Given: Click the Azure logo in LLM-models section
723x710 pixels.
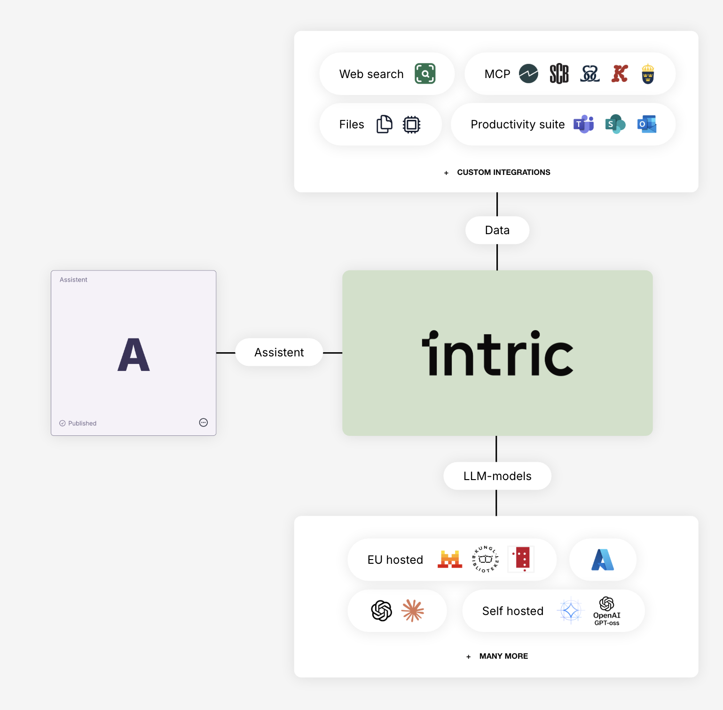Looking at the screenshot, I should [x=603, y=560].
